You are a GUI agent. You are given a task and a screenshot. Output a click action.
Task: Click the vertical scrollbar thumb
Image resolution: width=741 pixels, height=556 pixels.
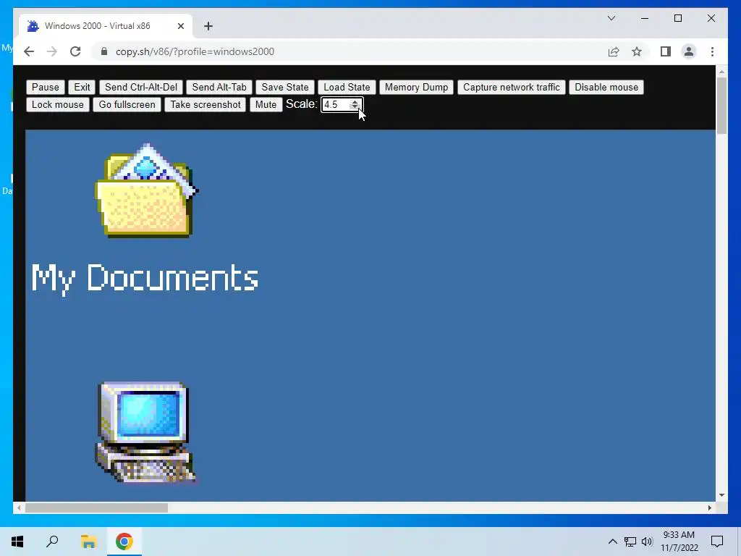tap(721, 106)
